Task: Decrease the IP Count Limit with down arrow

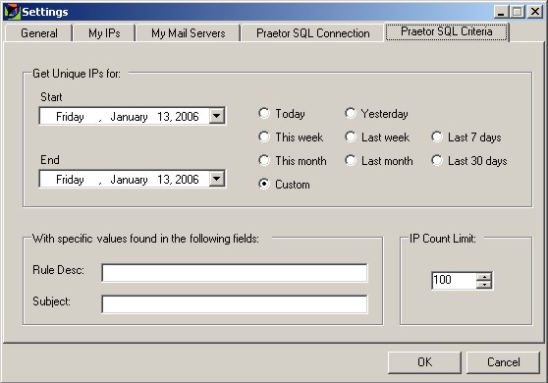Action: click(x=484, y=285)
